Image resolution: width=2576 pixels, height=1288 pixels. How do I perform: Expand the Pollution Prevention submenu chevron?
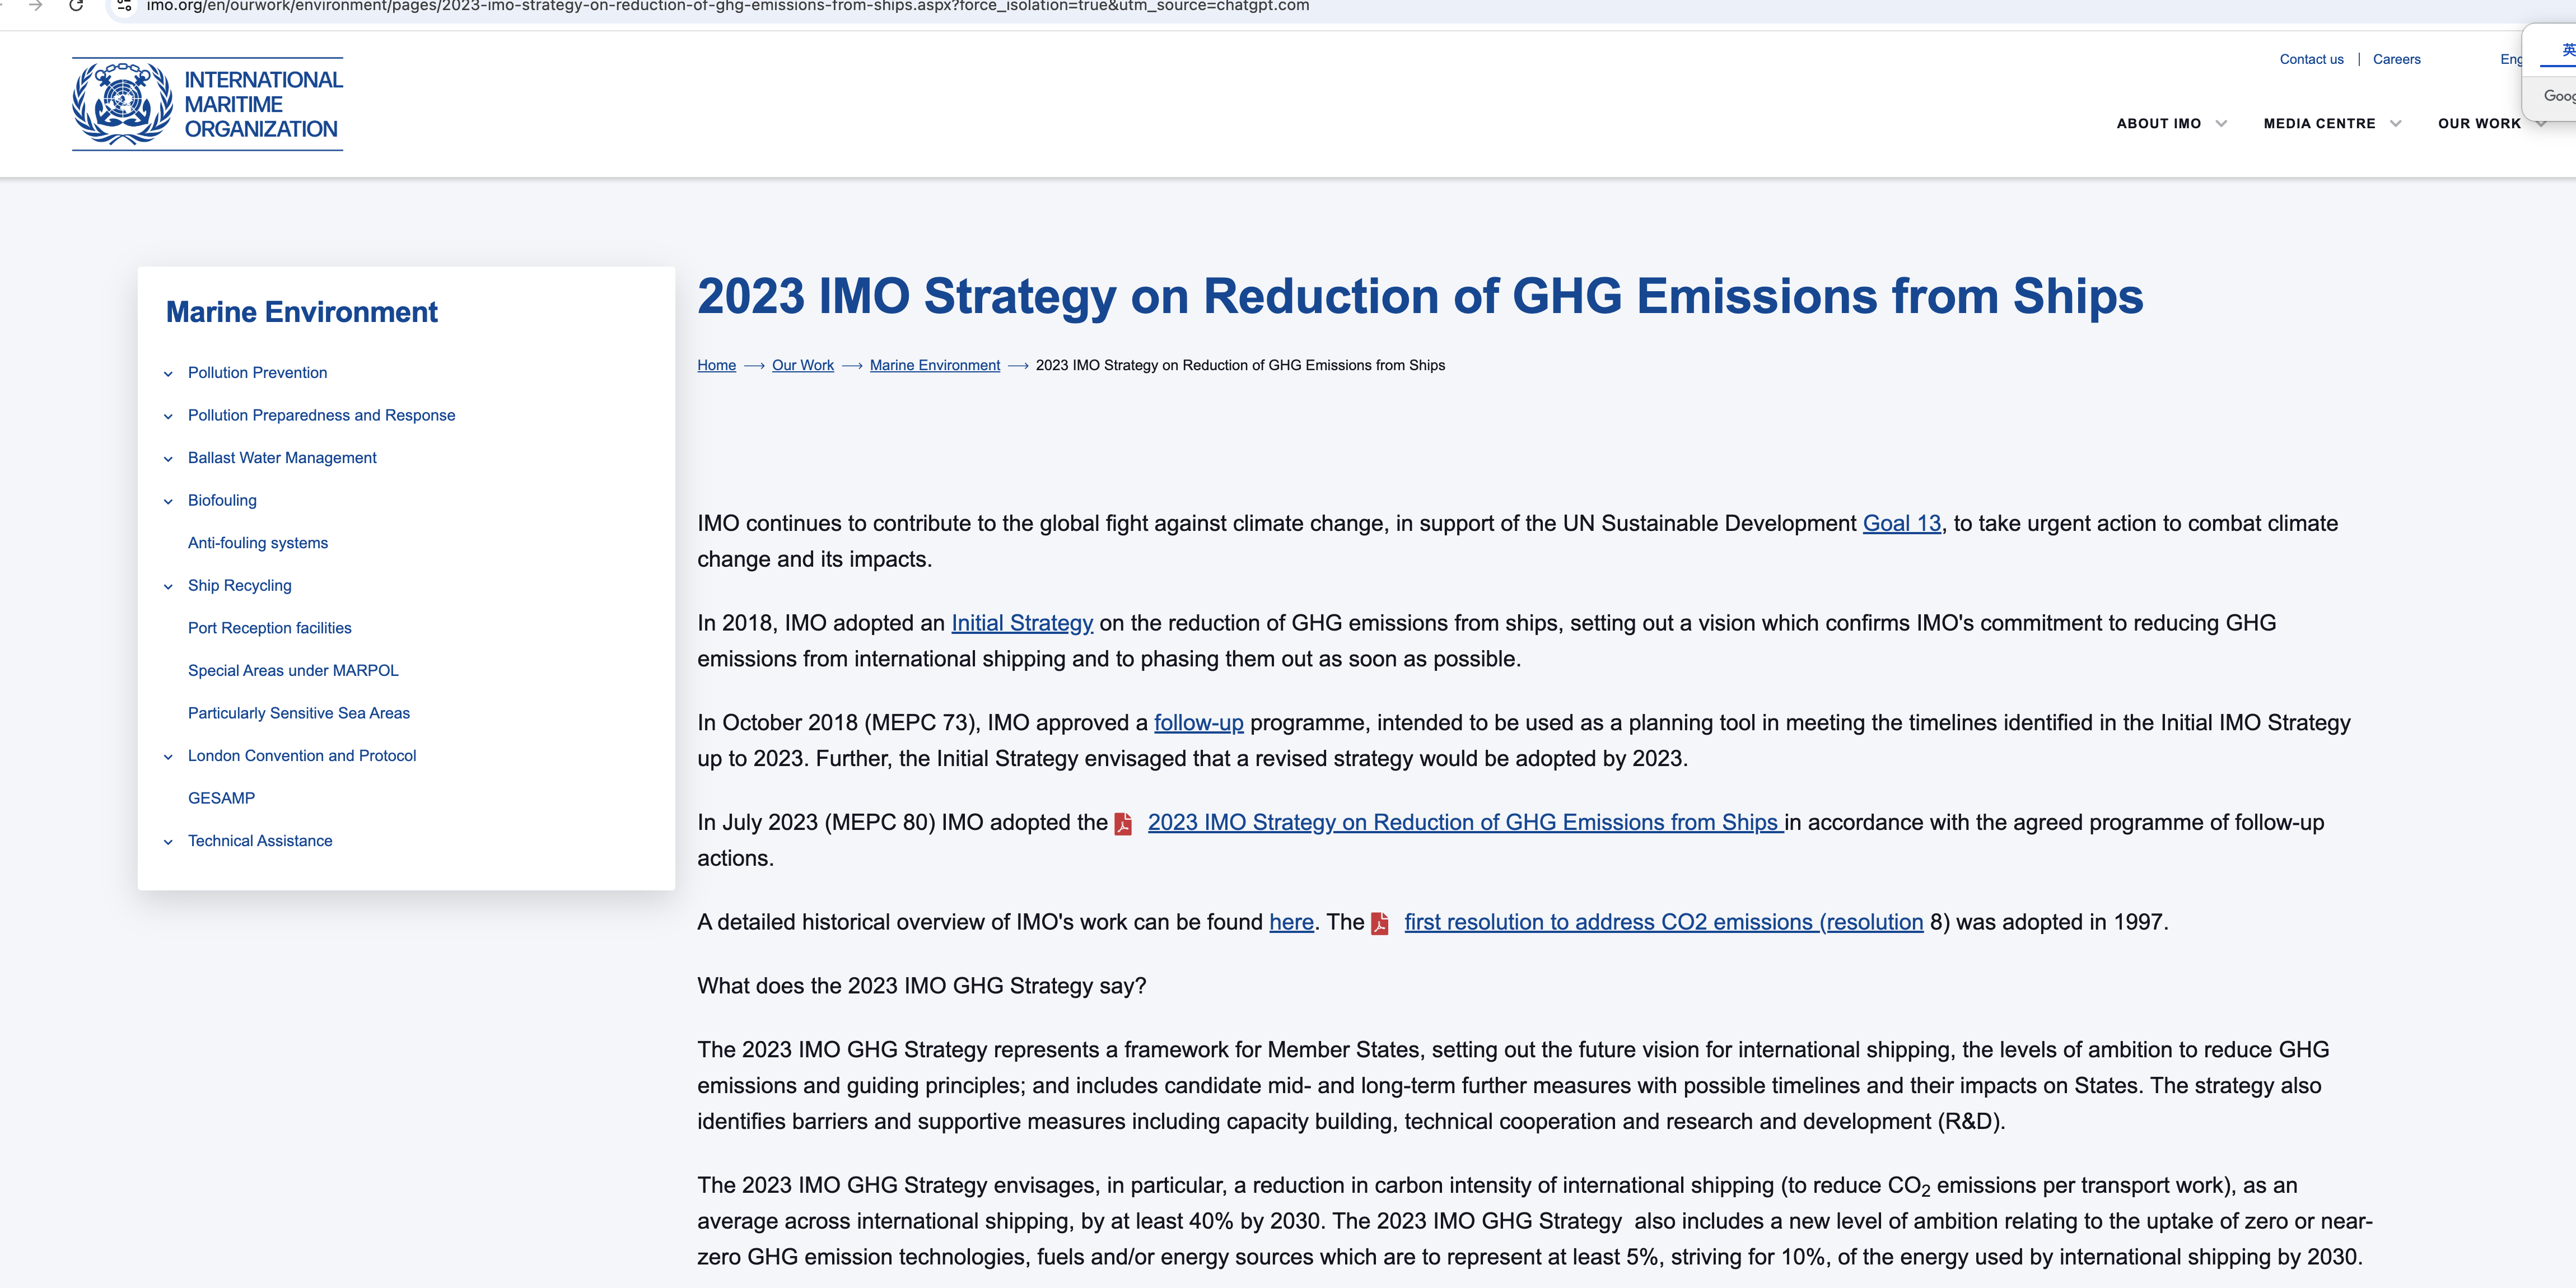[x=168, y=374]
